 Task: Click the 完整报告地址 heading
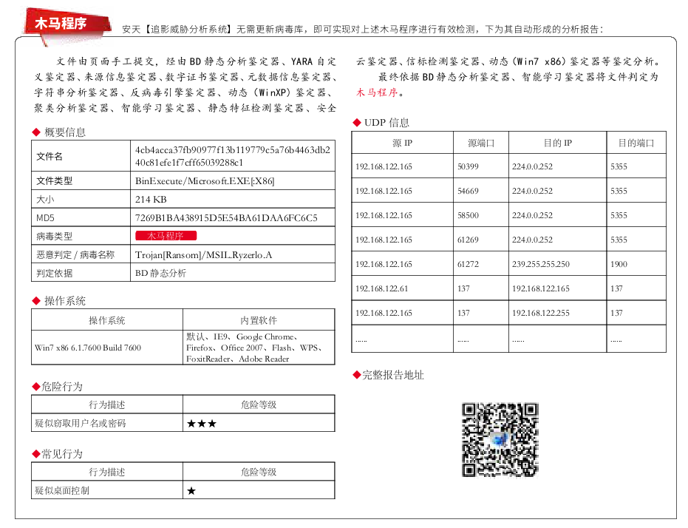[x=392, y=375]
